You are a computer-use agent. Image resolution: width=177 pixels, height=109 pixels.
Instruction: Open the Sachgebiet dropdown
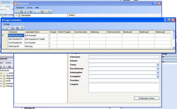tap(158, 76)
